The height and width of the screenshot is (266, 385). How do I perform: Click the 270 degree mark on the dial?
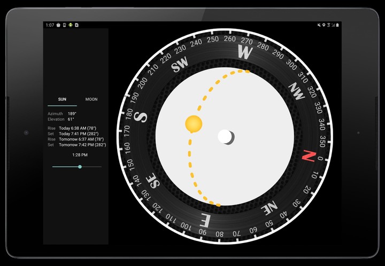[247, 41]
